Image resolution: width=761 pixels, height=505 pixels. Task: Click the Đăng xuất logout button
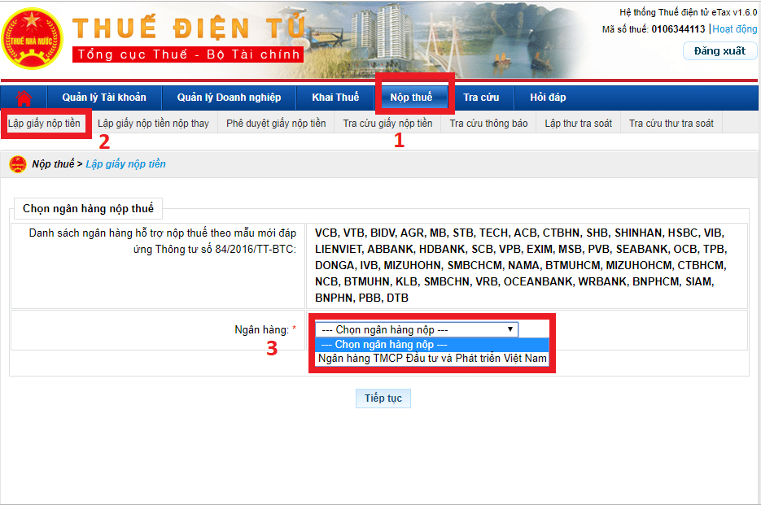pyautogui.click(x=719, y=51)
